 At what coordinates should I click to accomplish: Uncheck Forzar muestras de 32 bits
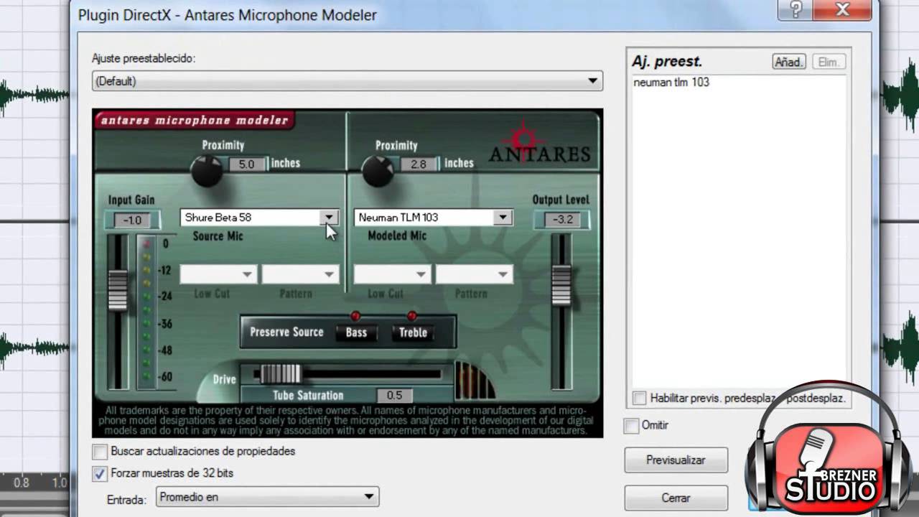[x=100, y=473]
